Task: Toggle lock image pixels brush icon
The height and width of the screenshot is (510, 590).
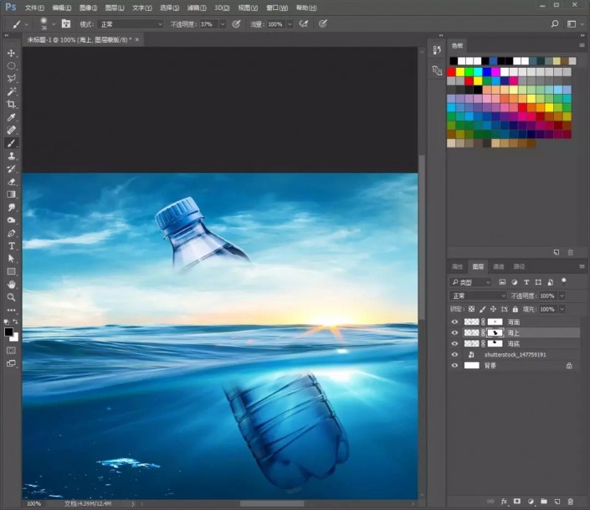Action: [x=482, y=309]
